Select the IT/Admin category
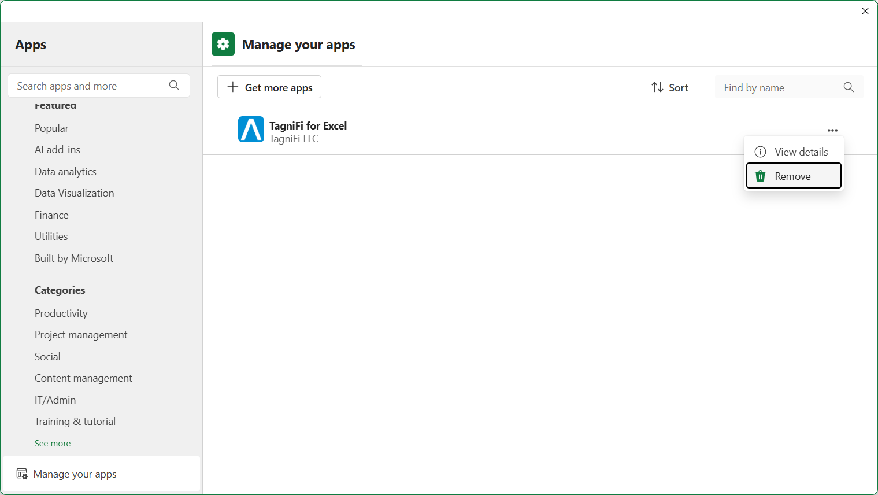This screenshot has height=495, width=878. [x=55, y=400]
